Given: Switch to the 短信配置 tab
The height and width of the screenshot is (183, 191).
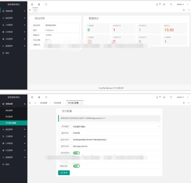Looking at the screenshot, I should (57, 103).
